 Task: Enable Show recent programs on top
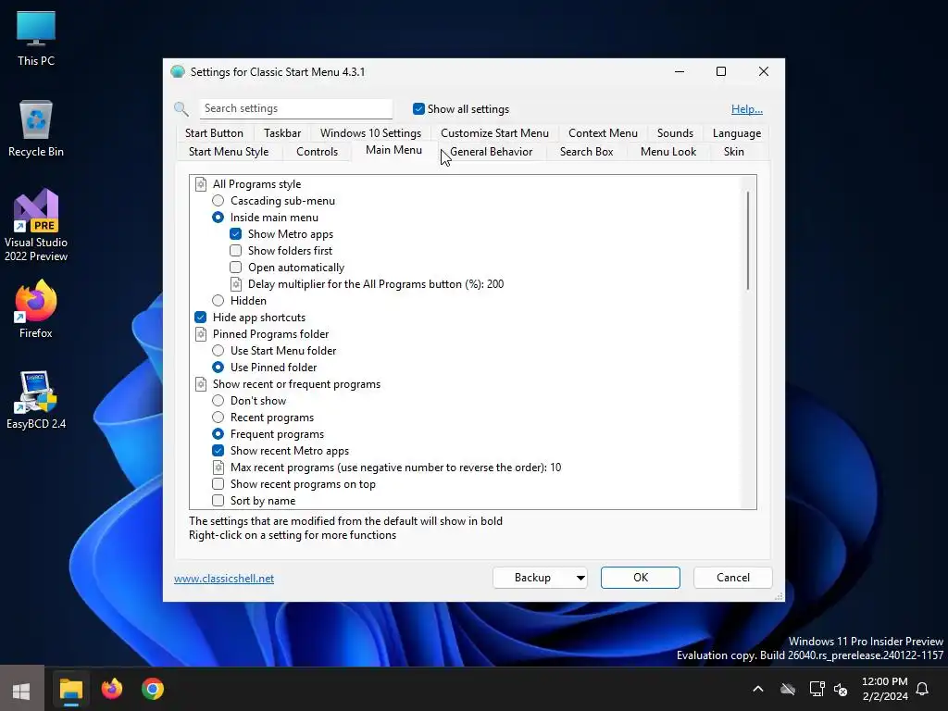[x=218, y=484]
